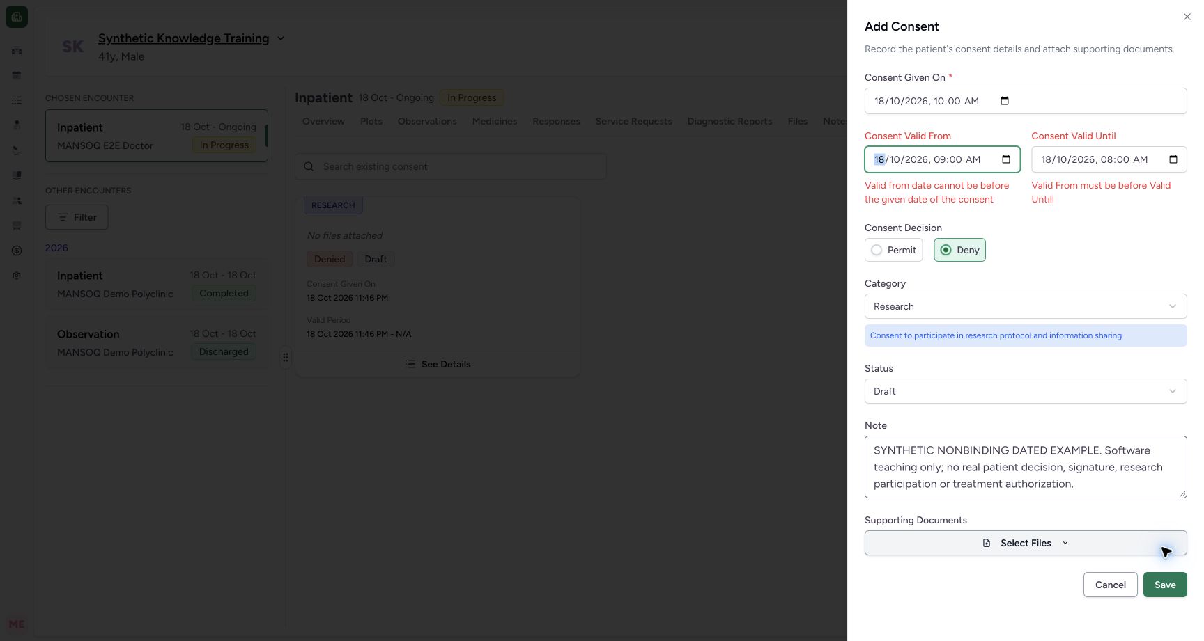Click the Consent Valid Until date field
This screenshot has width=1204, height=641.
click(x=1109, y=159)
